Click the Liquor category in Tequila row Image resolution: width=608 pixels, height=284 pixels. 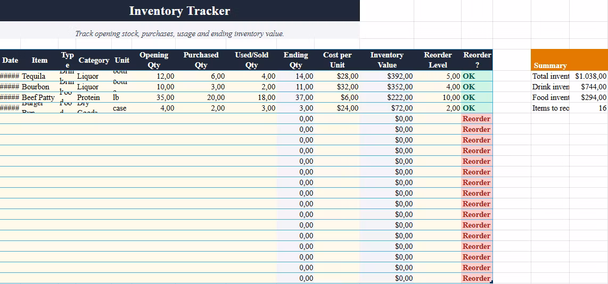tap(94, 77)
